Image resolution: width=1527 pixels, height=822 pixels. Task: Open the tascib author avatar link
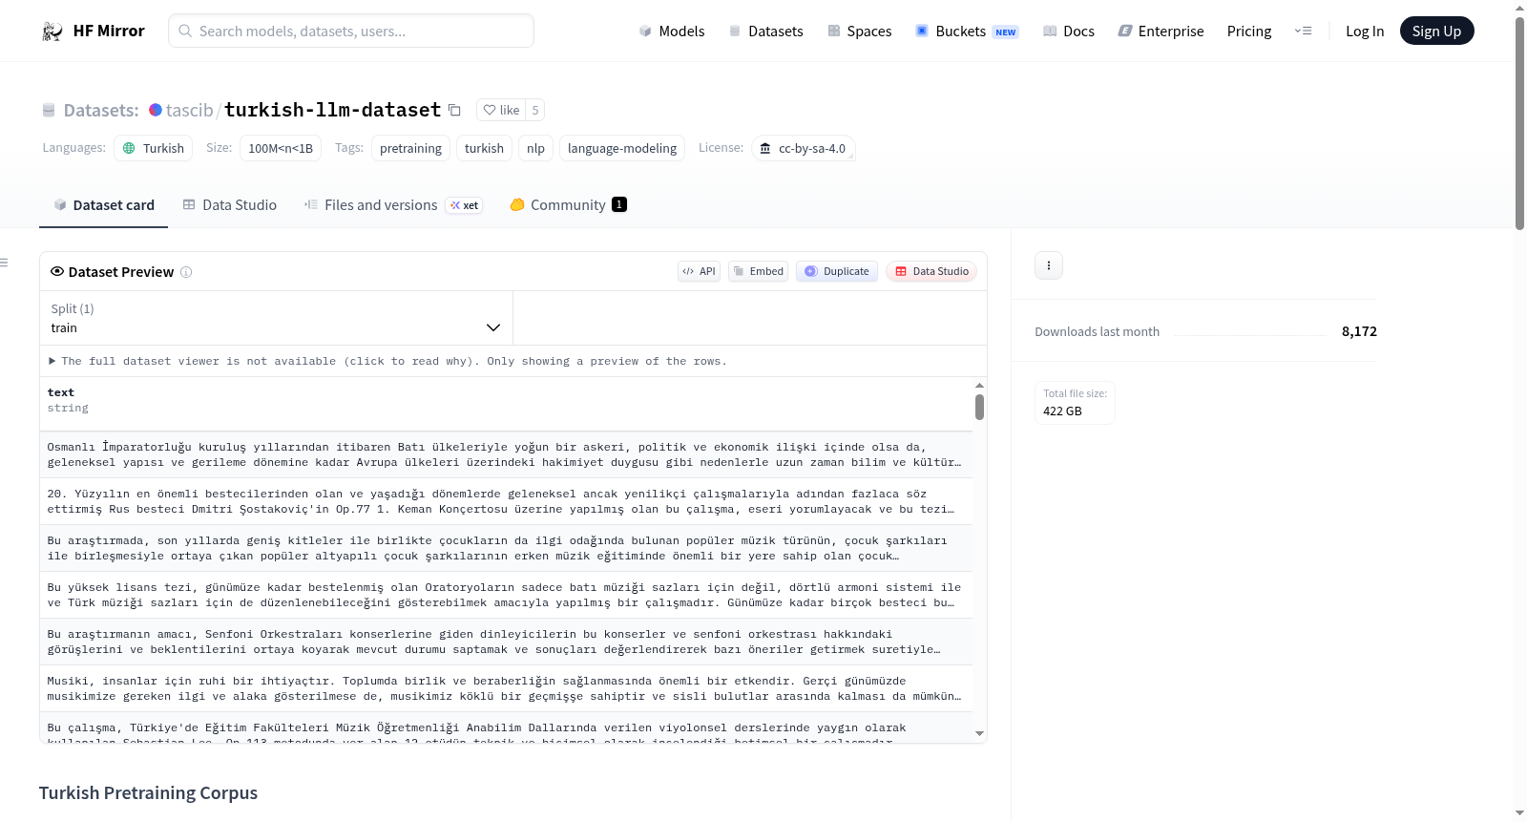pos(155,110)
